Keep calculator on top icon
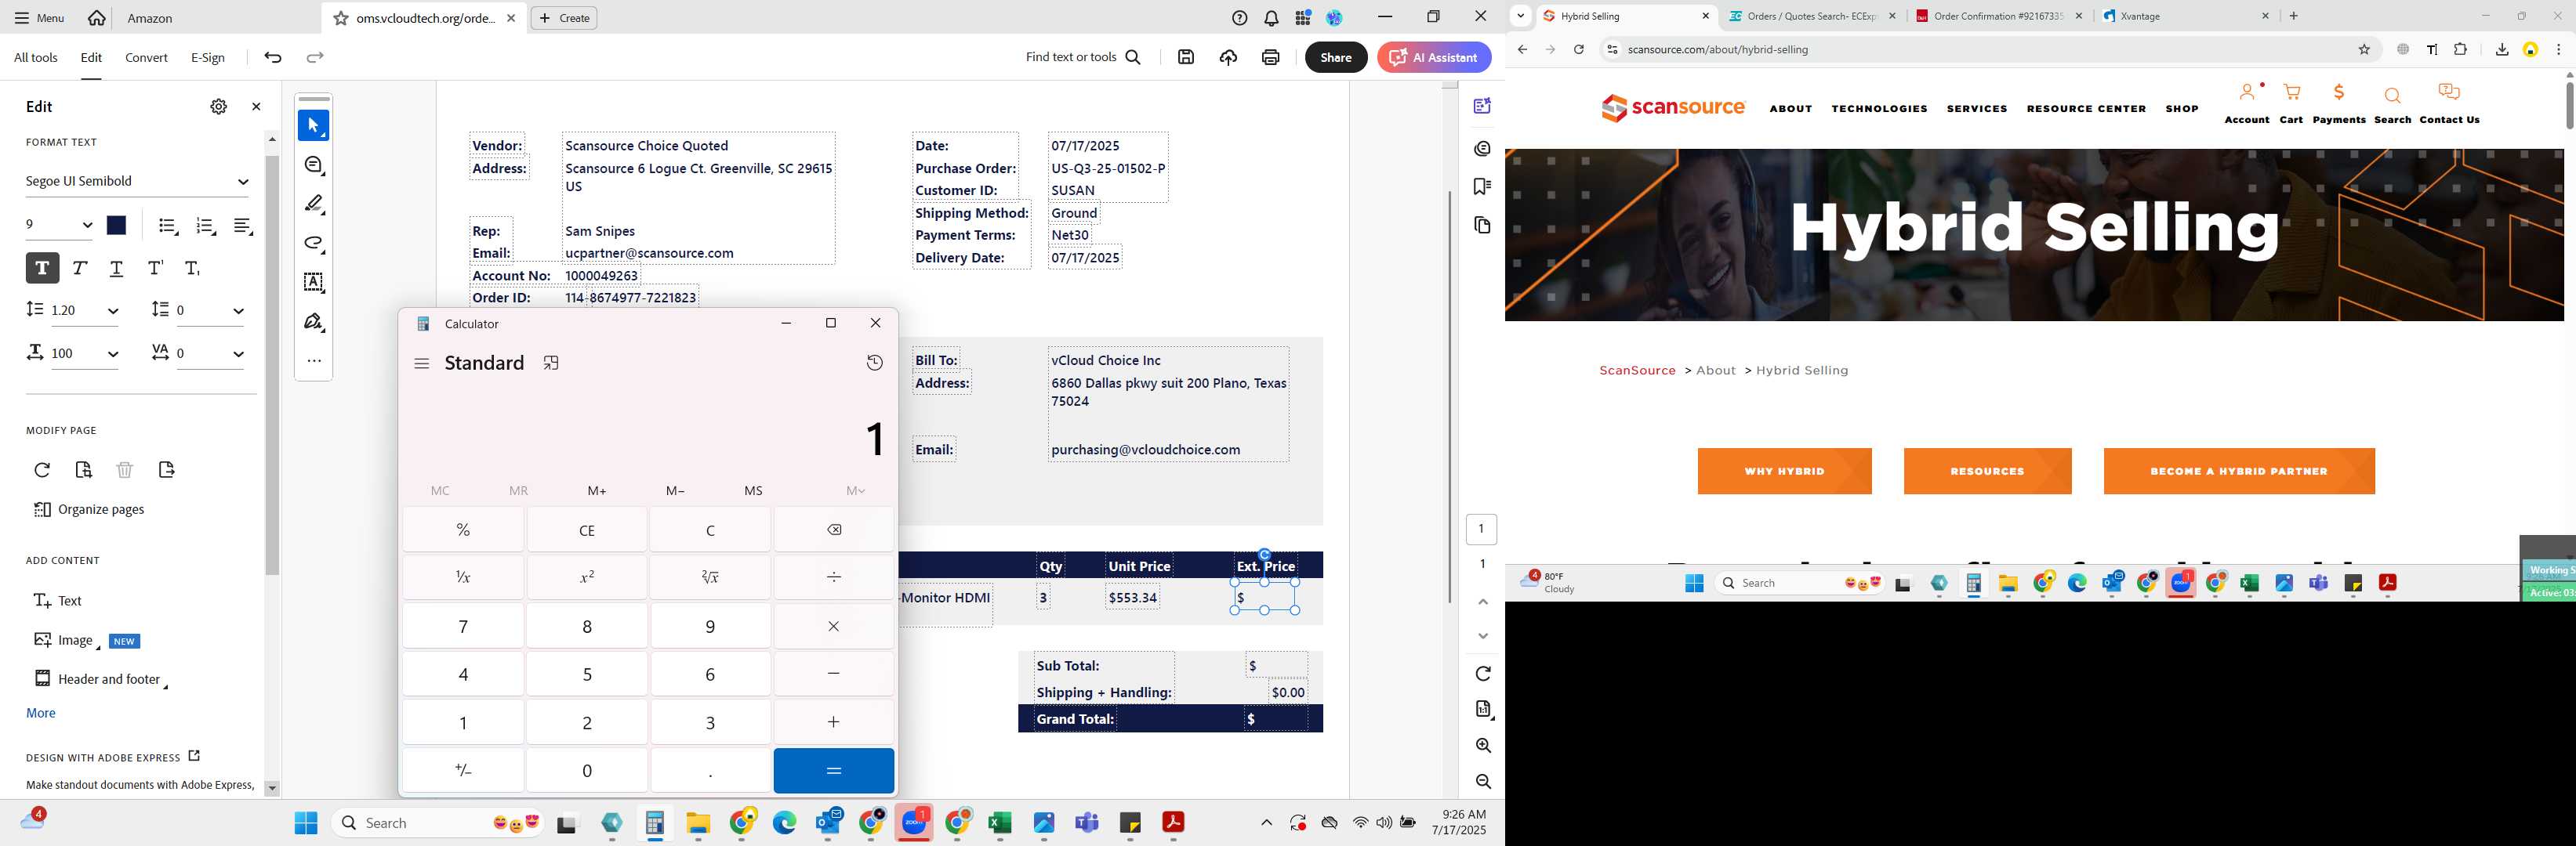The width and height of the screenshot is (2576, 846). (551, 363)
